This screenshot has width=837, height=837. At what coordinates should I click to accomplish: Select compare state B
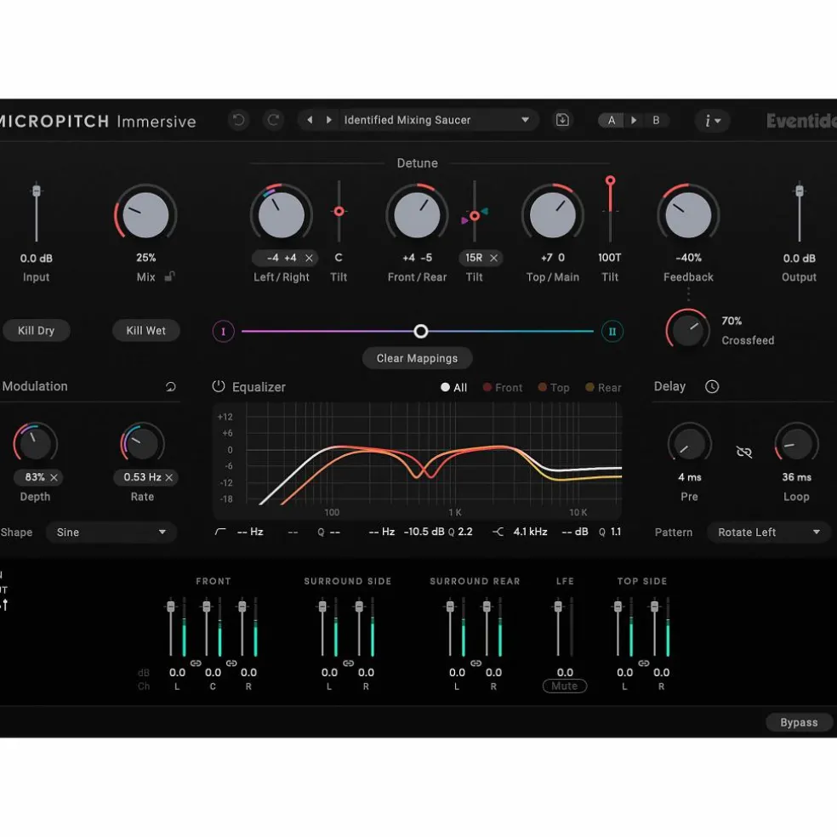(656, 120)
